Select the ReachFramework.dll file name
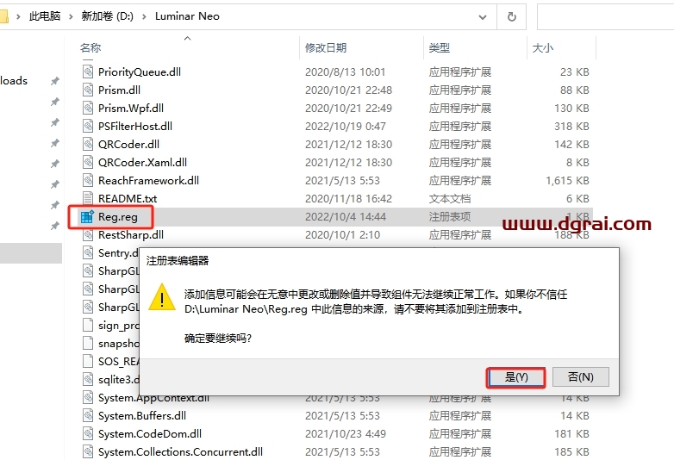The height and width of the screenshot is (460, 674). [148, 180]
